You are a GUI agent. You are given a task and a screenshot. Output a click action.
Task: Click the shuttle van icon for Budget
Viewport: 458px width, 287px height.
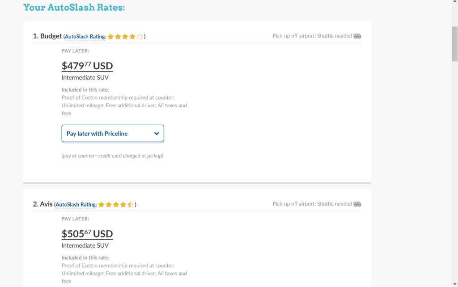point(357,36)
